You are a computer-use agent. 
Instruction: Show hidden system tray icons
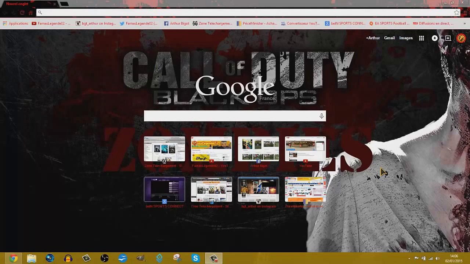pos(409,258)
